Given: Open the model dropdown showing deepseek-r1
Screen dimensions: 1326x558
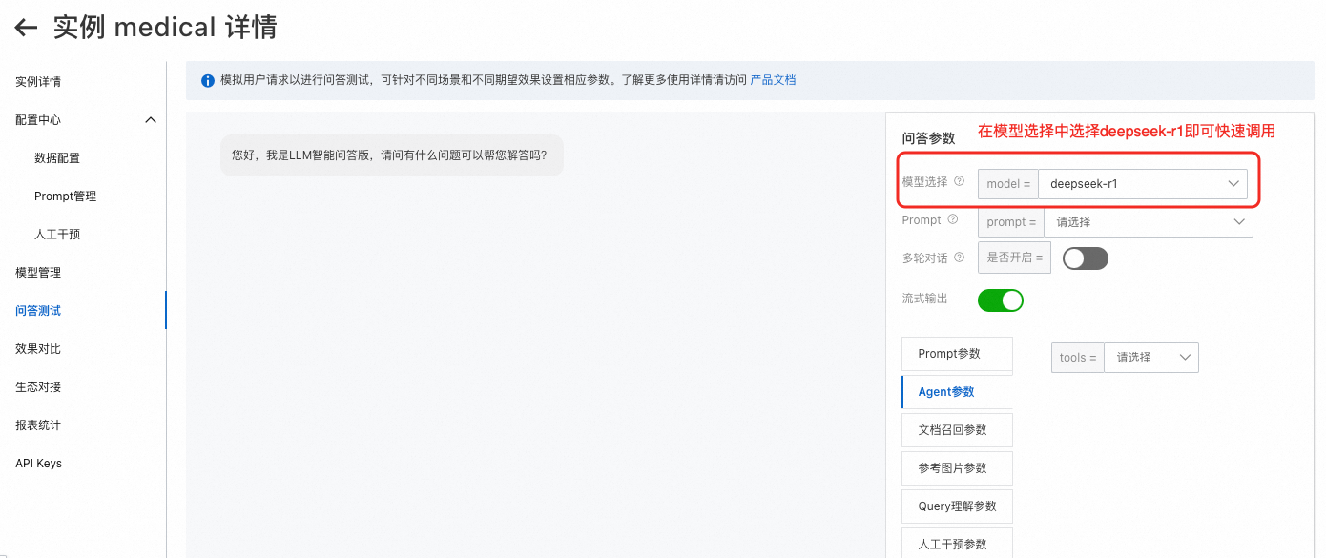Looking at the screenshot, I should [1142, 184].
